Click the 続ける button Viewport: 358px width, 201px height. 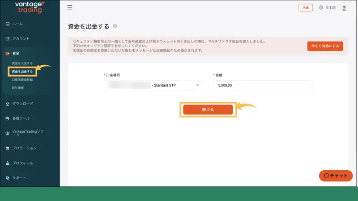tap(208, 109)
